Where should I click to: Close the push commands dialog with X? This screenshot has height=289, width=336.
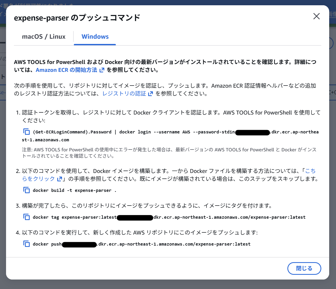click(x=317, y=16)
